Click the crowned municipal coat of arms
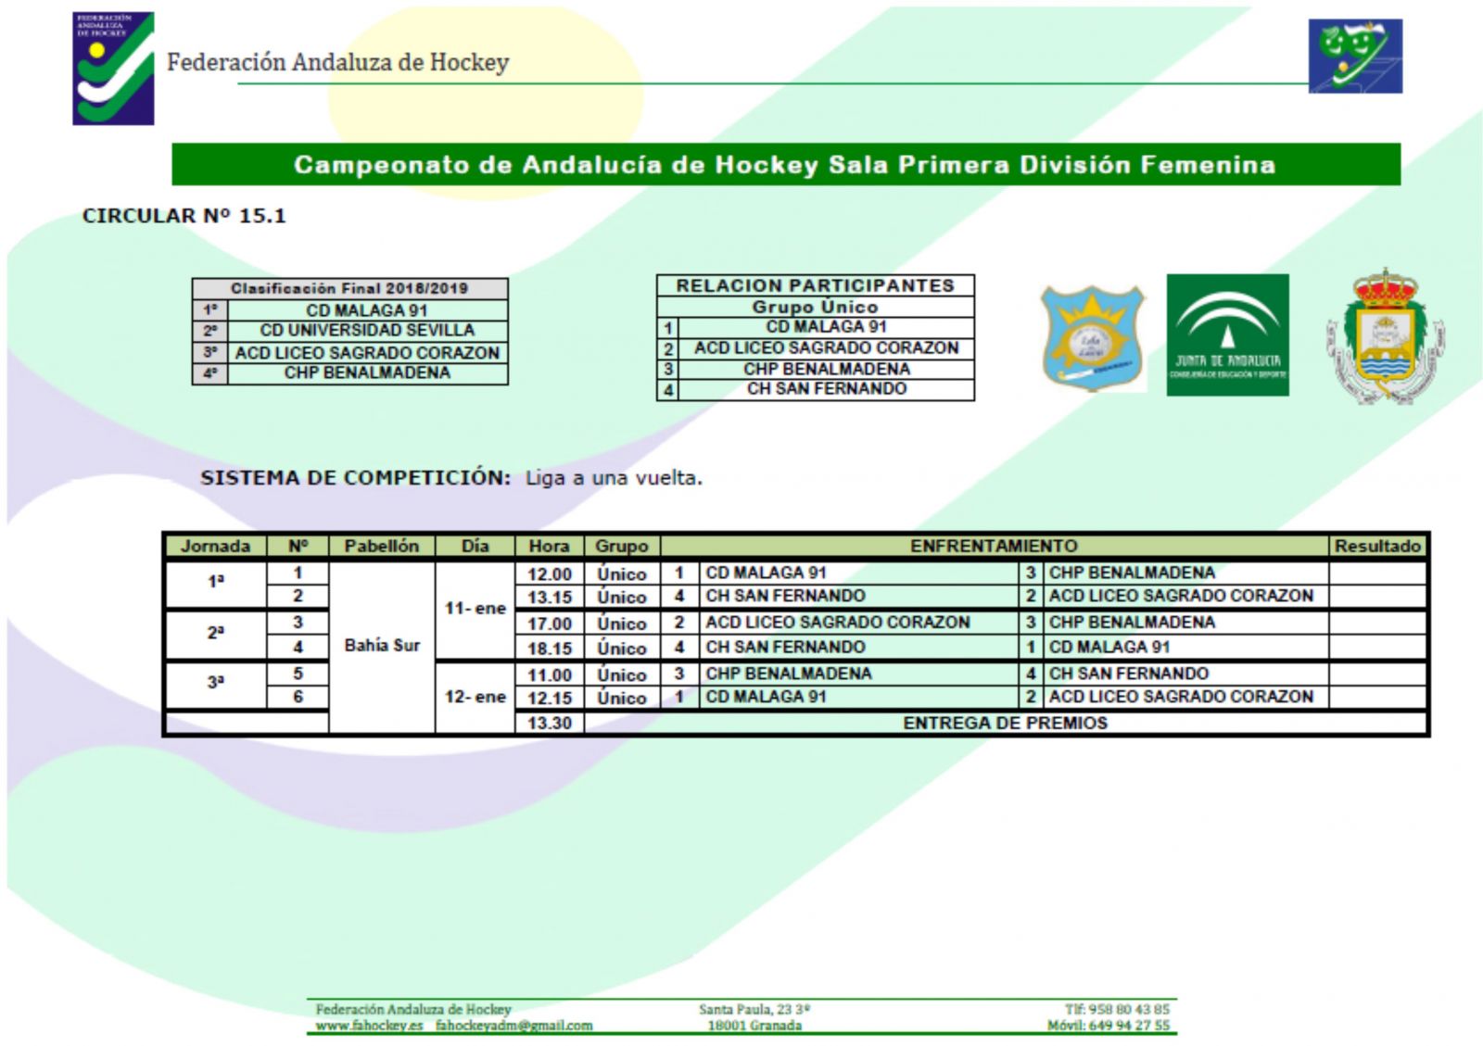The height and width of the screenshot is (1046, 1483). (1386, 335)
